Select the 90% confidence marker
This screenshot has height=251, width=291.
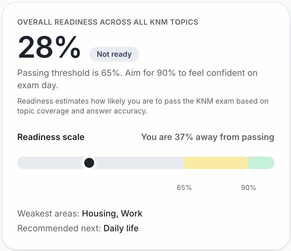[249, 187]
